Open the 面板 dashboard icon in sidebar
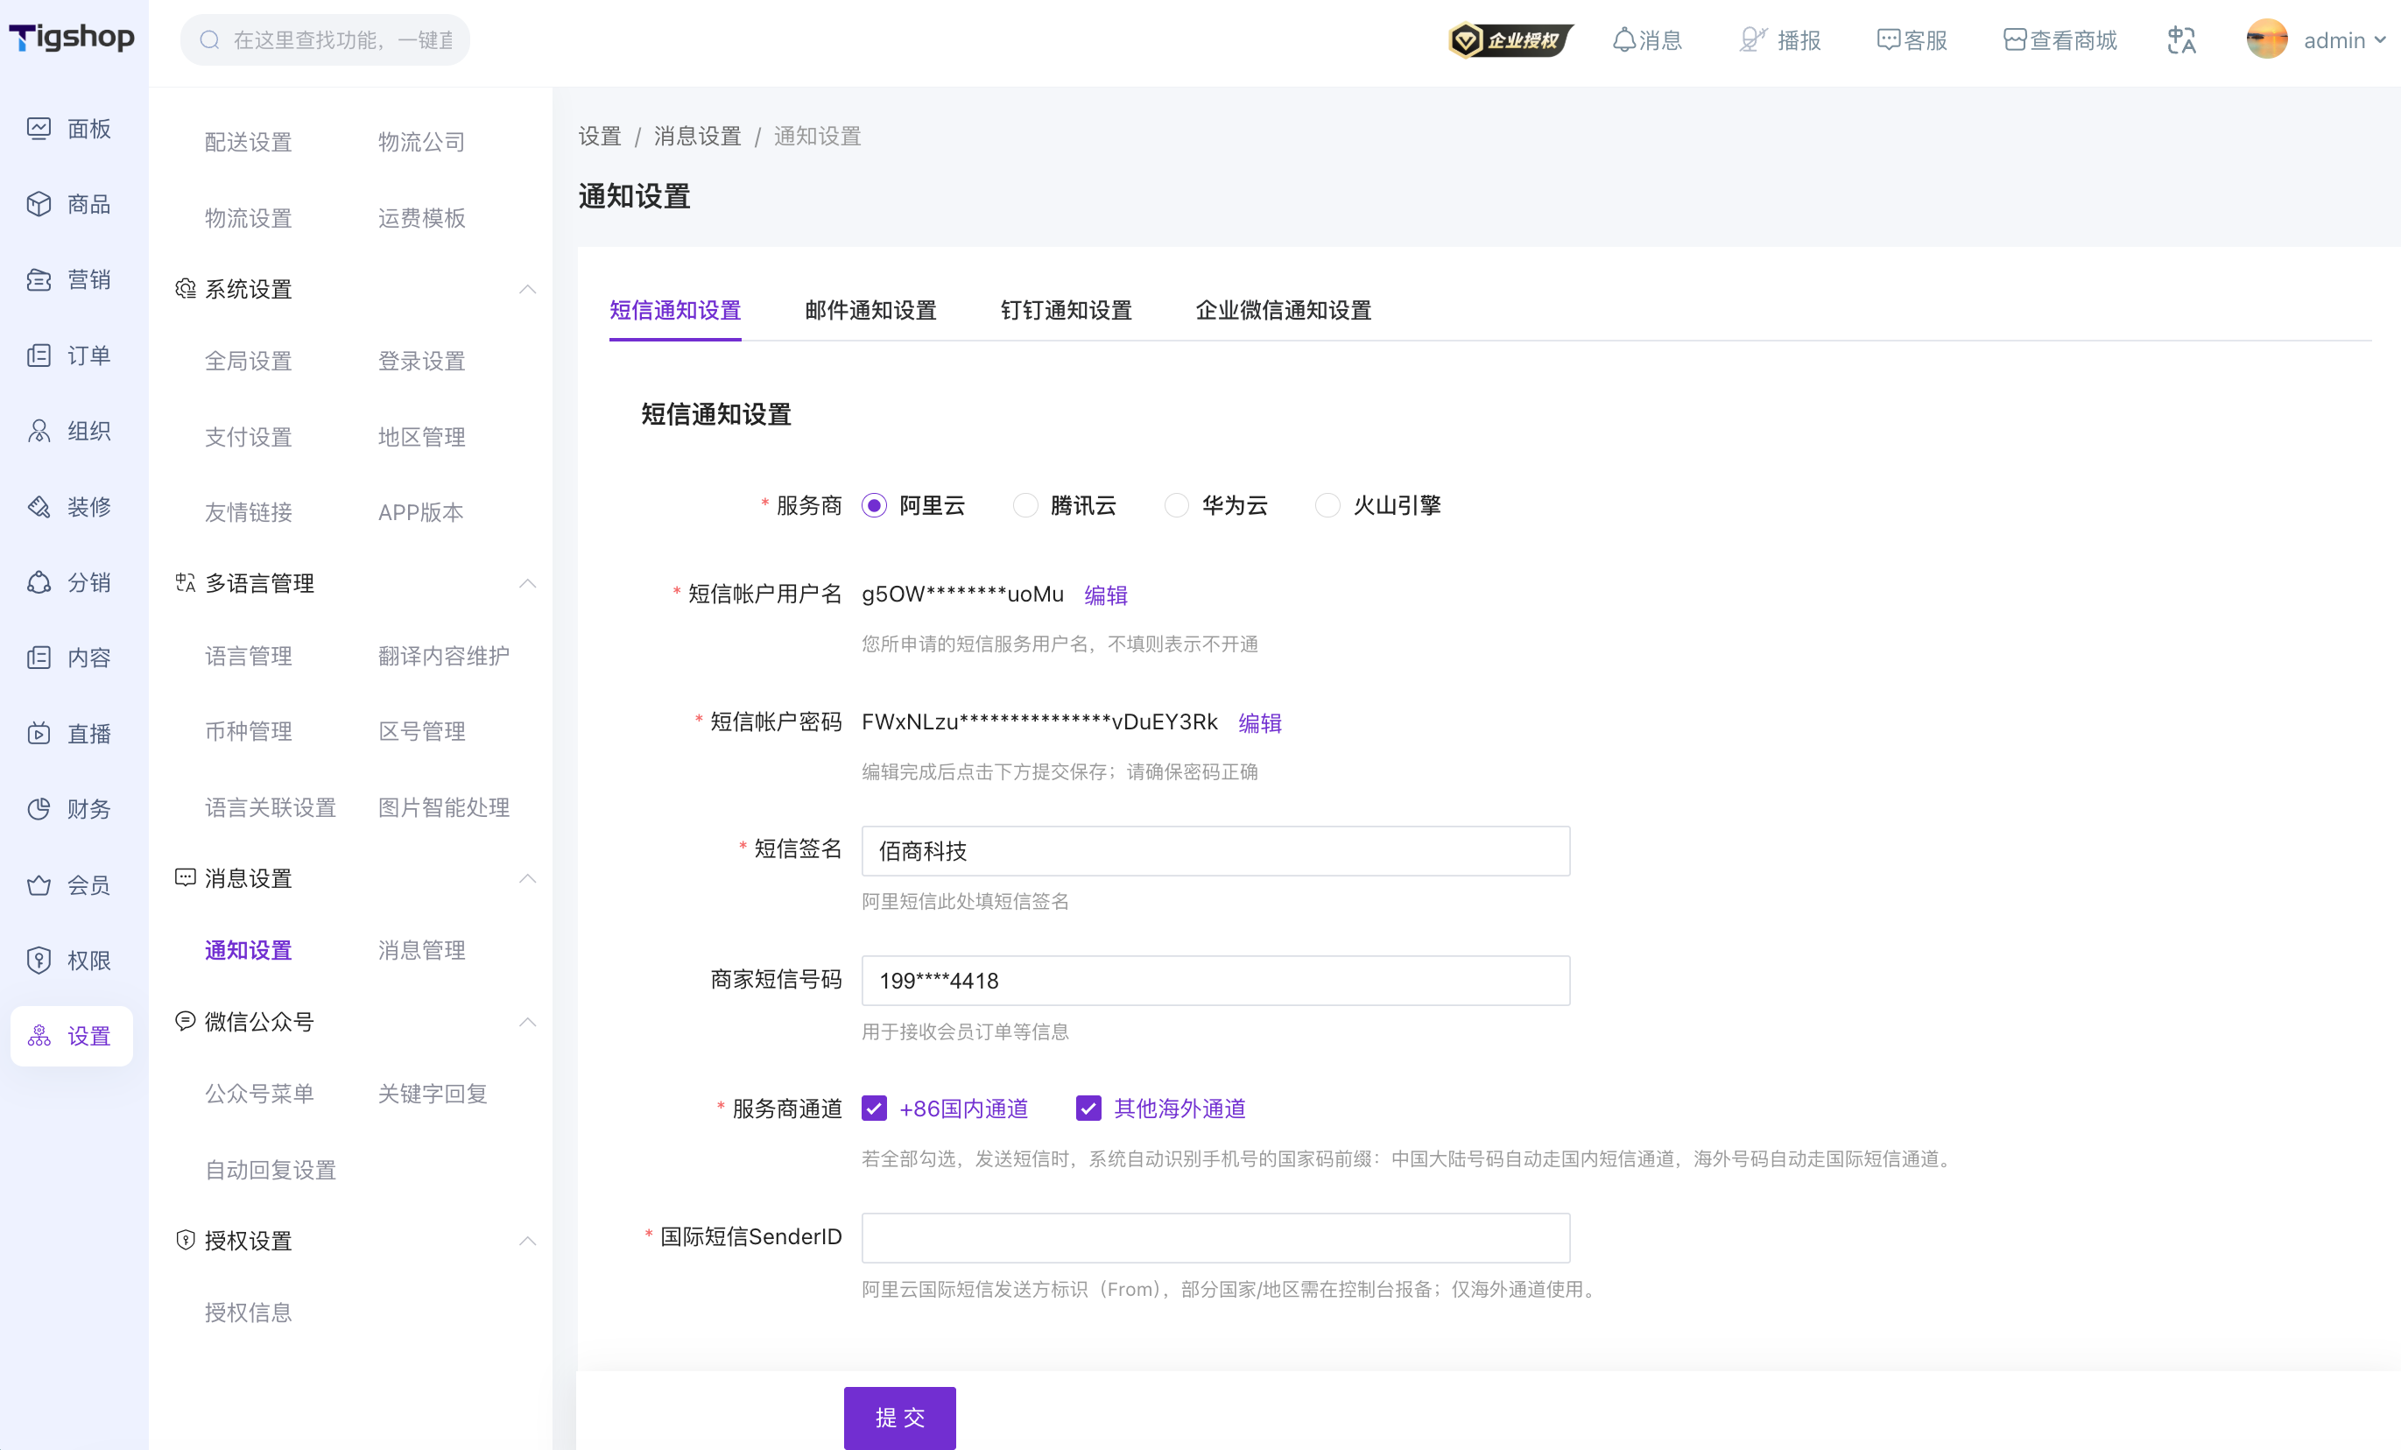The height and width of the screenshot is (1450, 2401). [39, 129]
